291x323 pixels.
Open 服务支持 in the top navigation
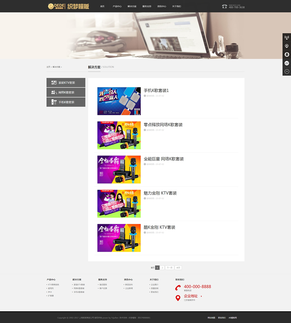[147, 6]
